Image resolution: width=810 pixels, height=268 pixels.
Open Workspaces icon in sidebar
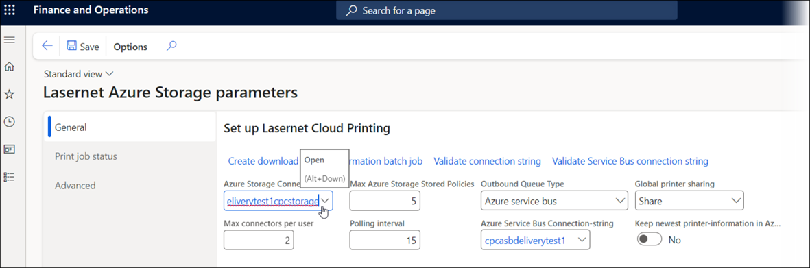tap(10, 149)
